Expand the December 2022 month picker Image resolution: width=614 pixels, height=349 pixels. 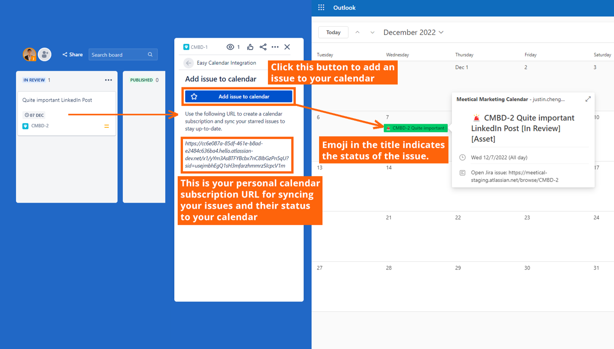click(x=413, y=32)
